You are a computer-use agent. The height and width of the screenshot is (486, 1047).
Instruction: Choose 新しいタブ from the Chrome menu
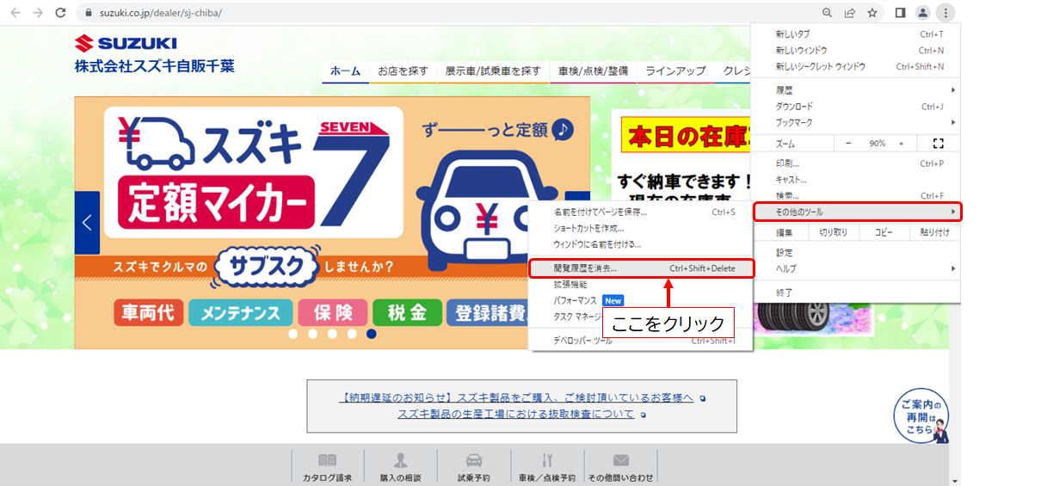pos(856,34)
